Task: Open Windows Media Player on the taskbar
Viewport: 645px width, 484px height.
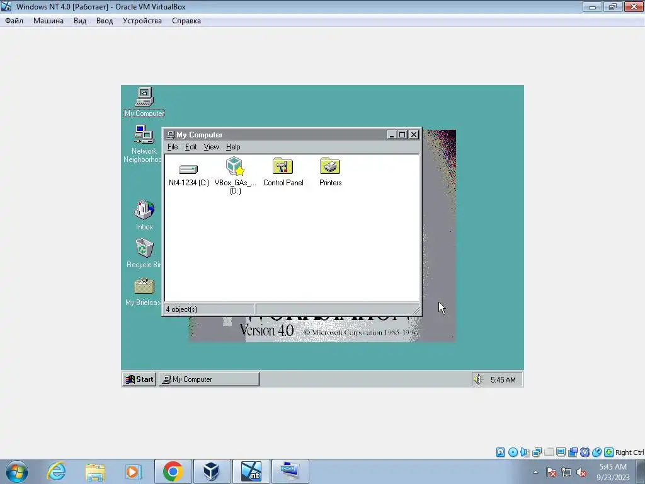Action: point(133,471)
